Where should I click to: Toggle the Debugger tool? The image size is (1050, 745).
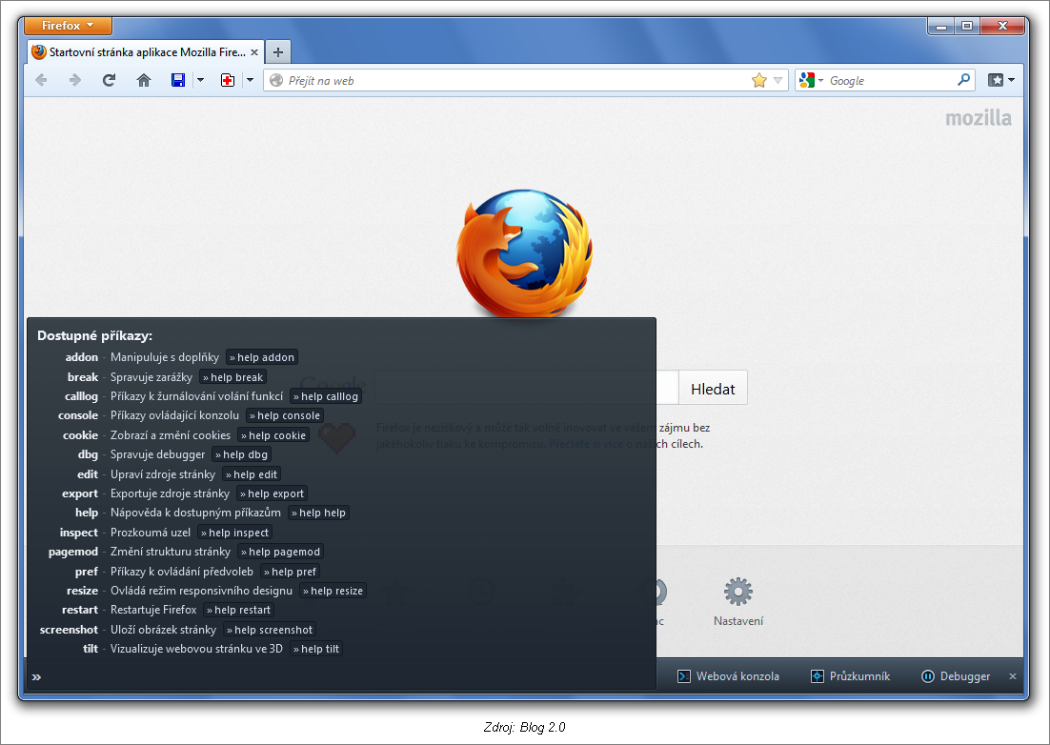pyautogui.click(x=956, y=676)
